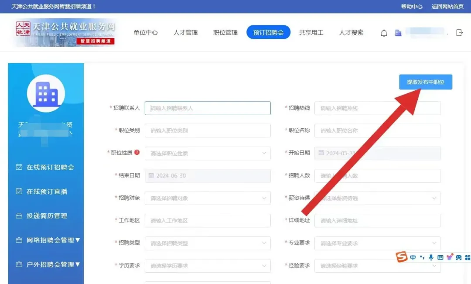Viewport: 471px width, 284px height.
Task: Toggle punctuation mode in the Sogou toolbar
Action: coord(422,257)
